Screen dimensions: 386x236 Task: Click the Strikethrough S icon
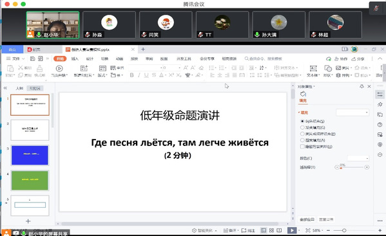click(154, 75)
